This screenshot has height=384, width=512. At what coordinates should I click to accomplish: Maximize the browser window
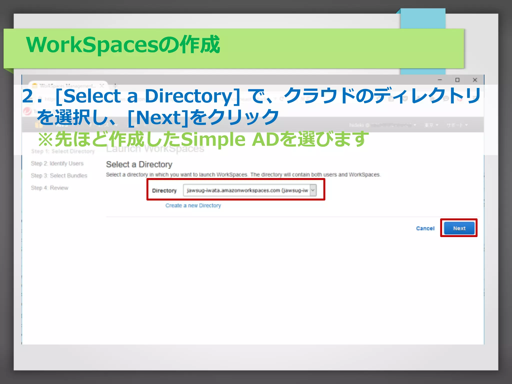tap(457, 80)
